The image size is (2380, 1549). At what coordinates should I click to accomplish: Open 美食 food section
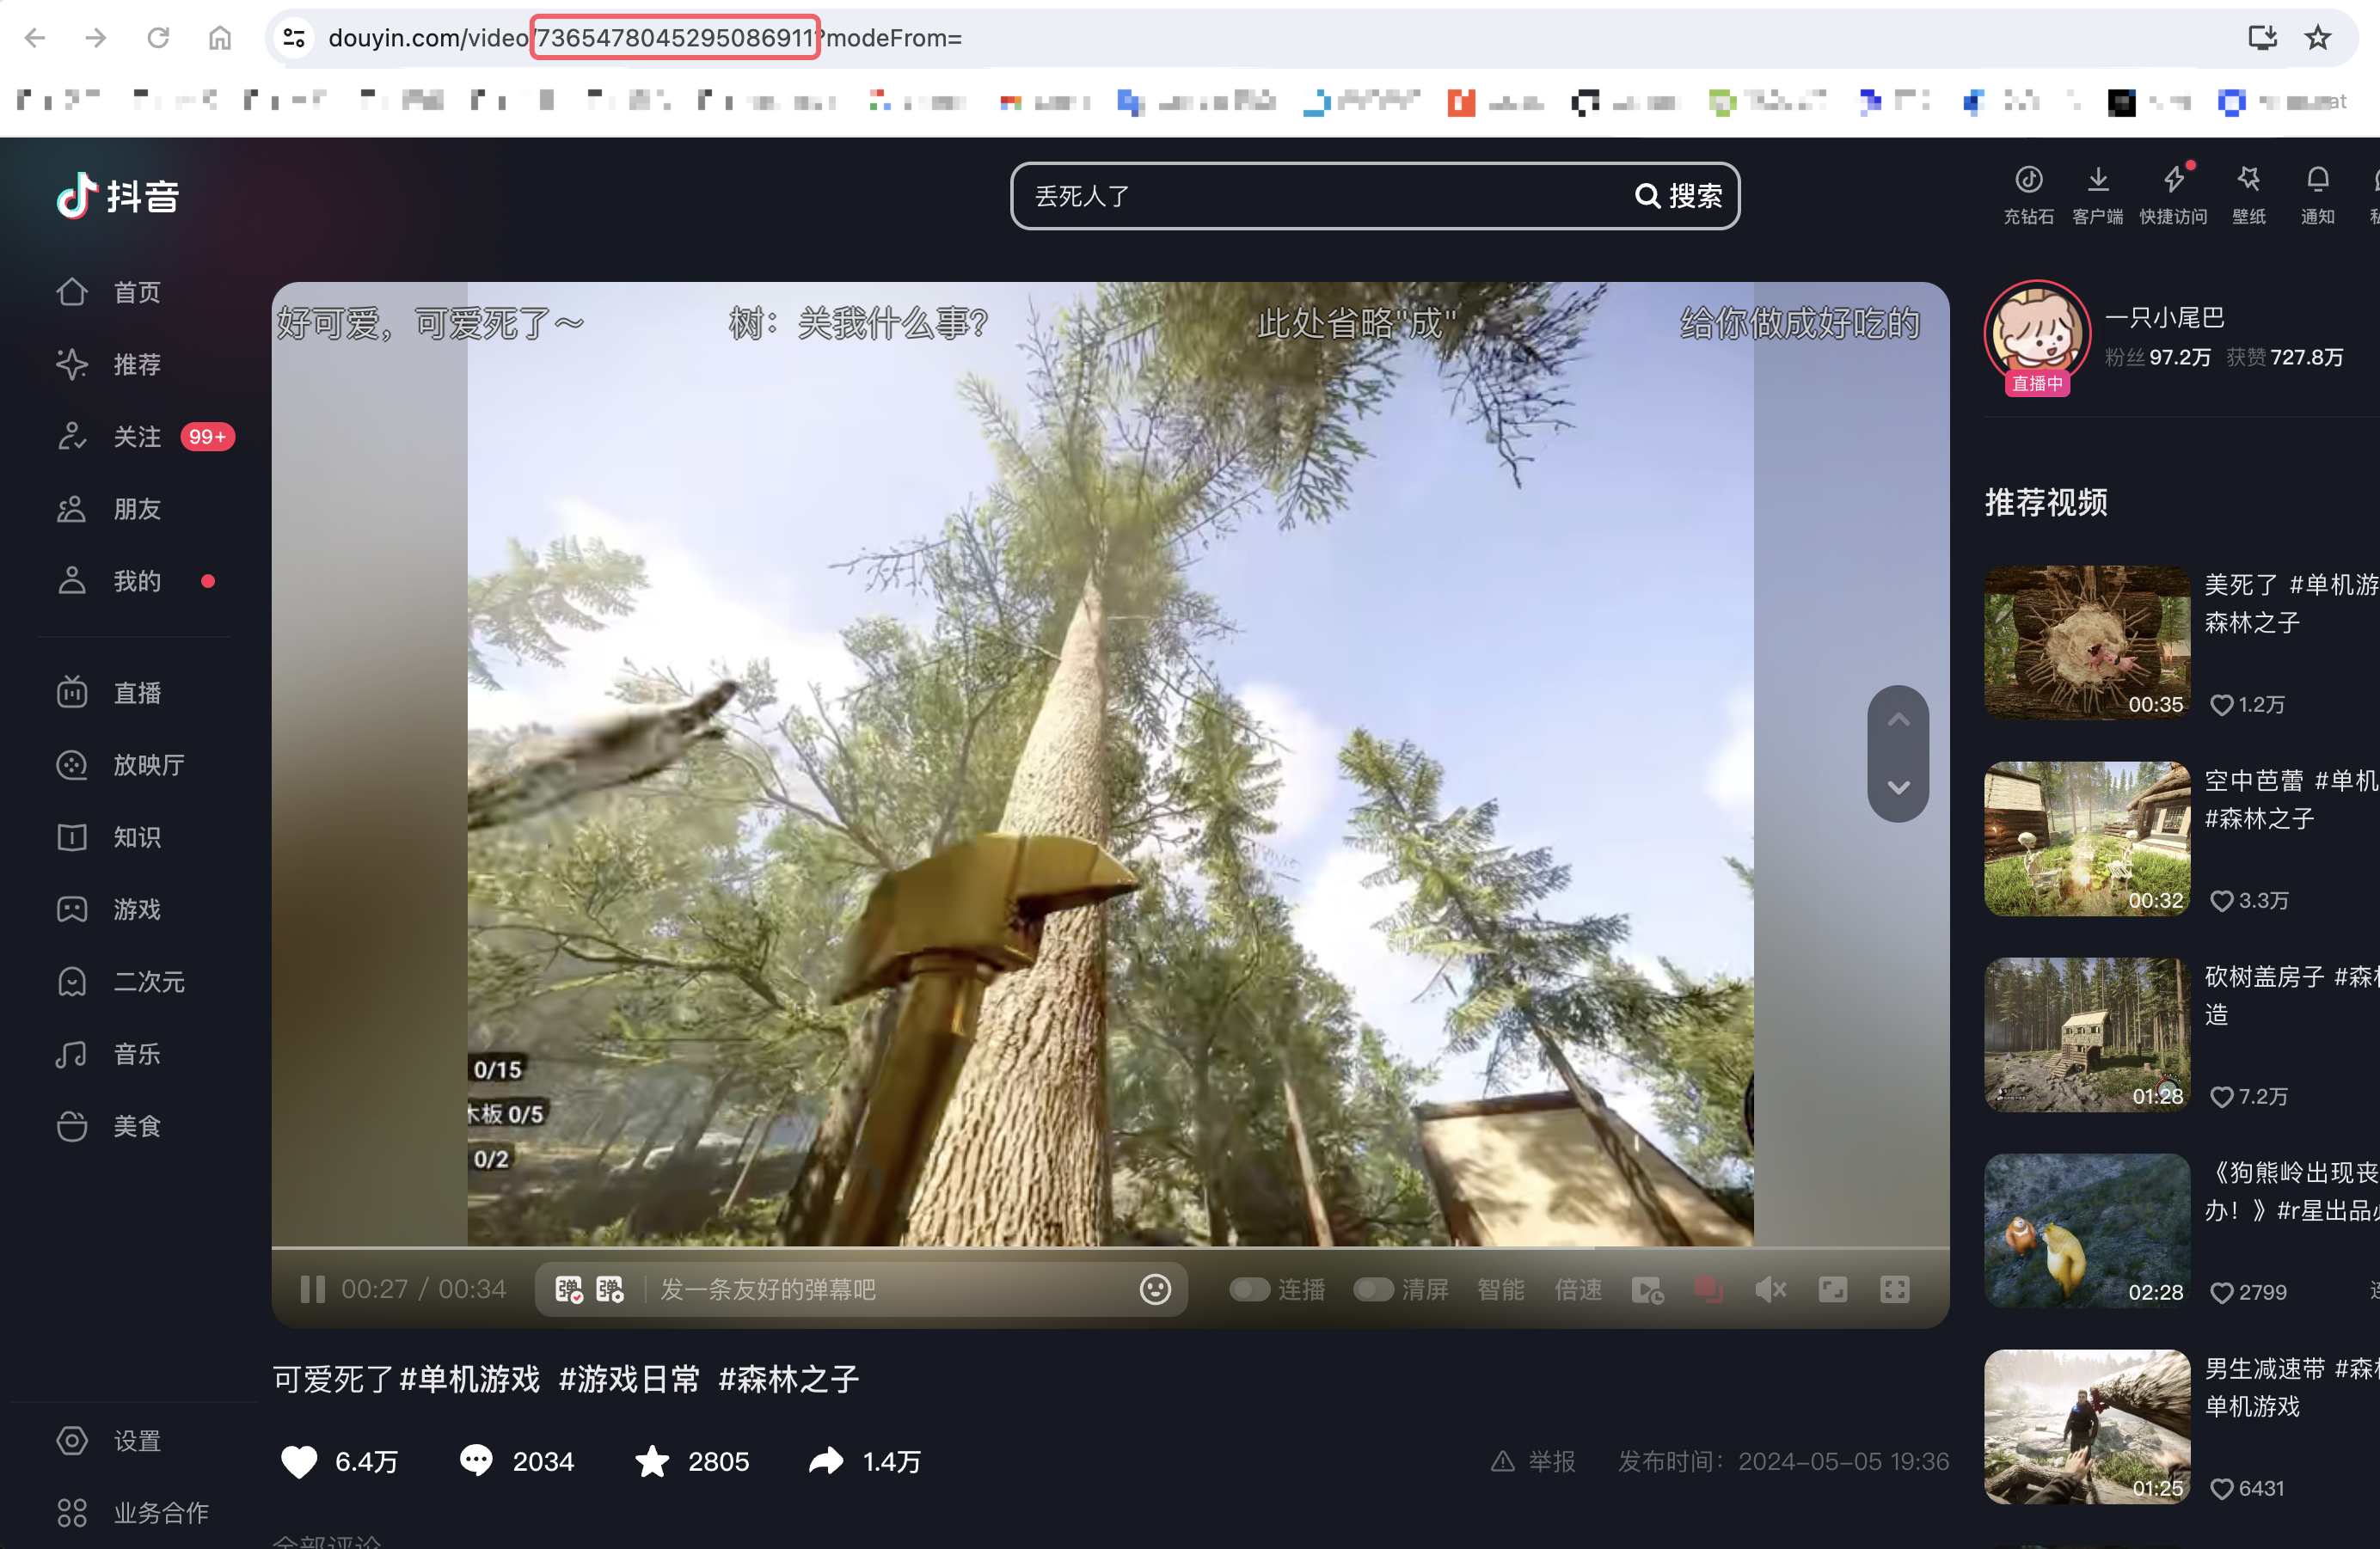pyautogui.click(x=110, y=1126)
